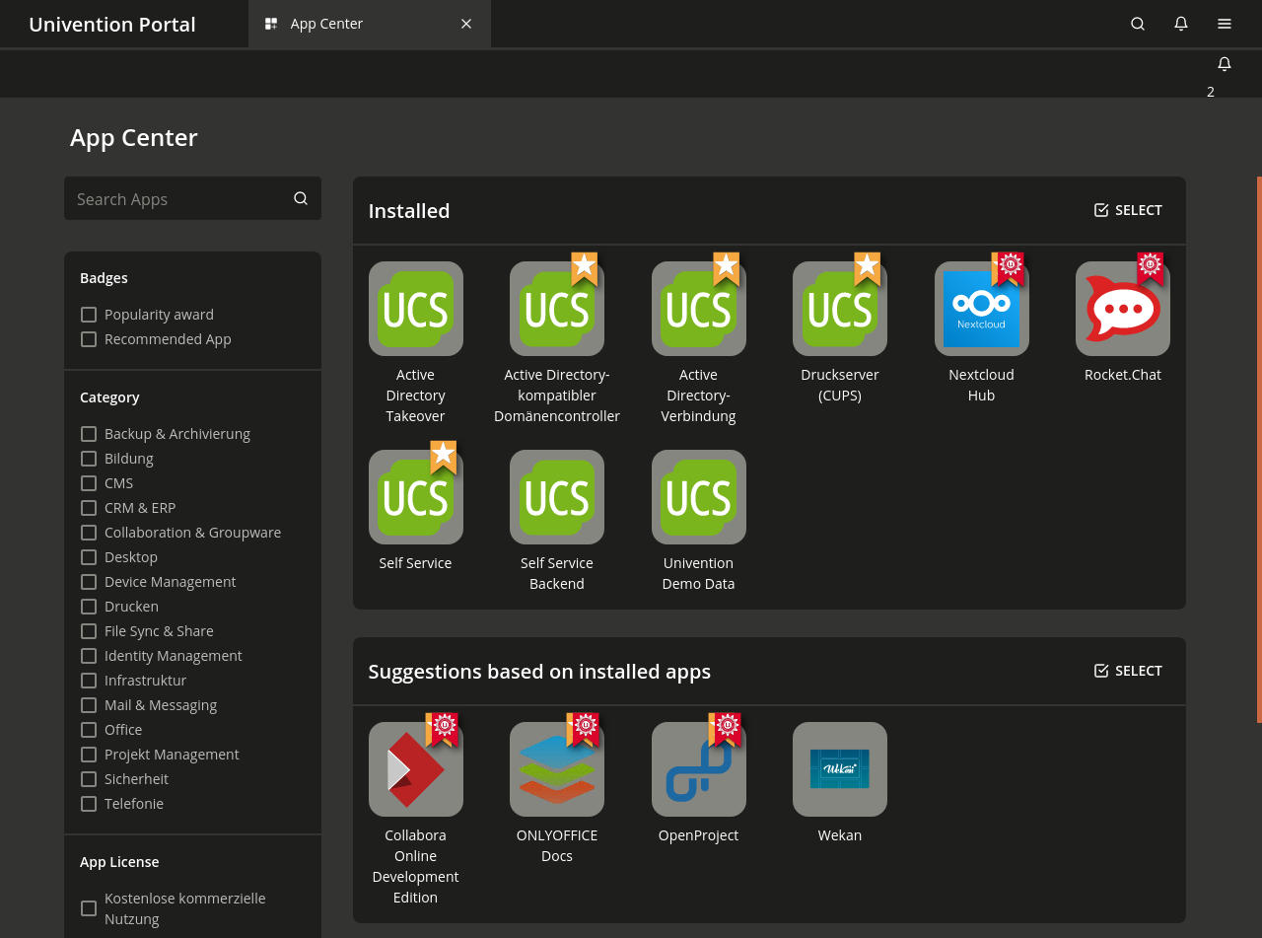
Task: Focus the Search Apps input field
Action: (x=177, y=199)
